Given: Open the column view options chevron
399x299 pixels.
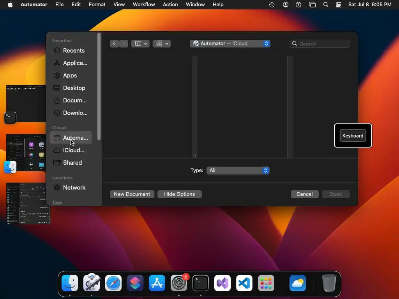Looking at the screenshot, I should tap(146, 44).
